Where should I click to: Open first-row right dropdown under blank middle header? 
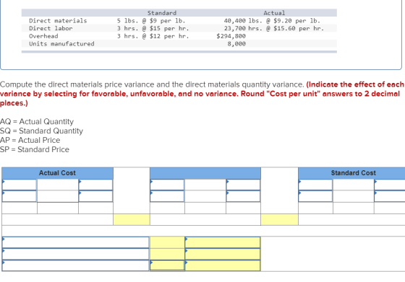(x=243, y=185)
